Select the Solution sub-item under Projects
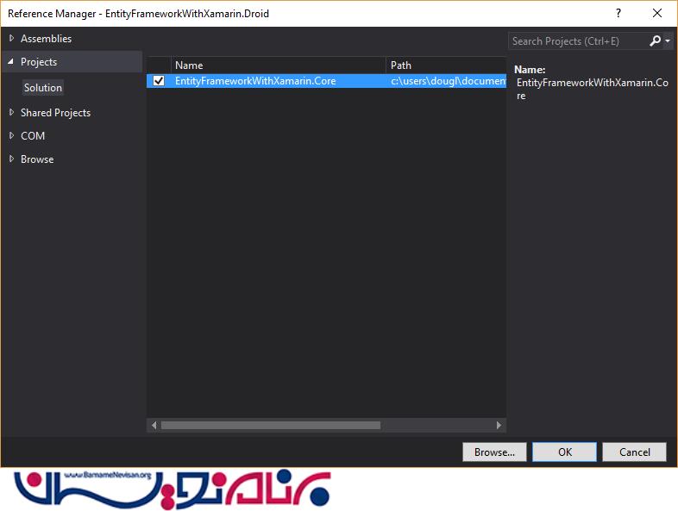This screenshot has height=511, width=678. click(x=43, y=88)
